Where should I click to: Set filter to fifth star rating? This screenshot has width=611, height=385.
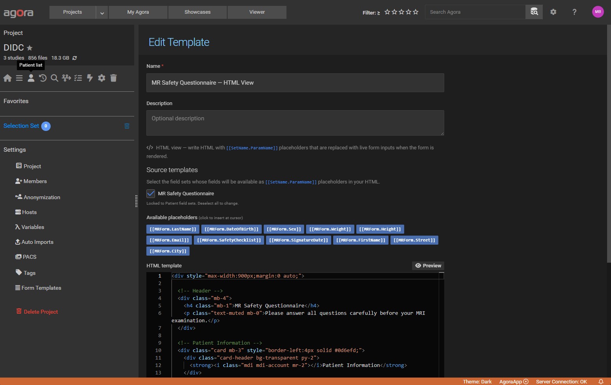click(x=416, y=12)
